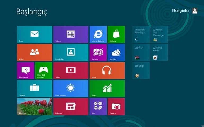Open the Xbox LIVE Oyunları tile
This screenshot has width=204, height=127.
44,70
